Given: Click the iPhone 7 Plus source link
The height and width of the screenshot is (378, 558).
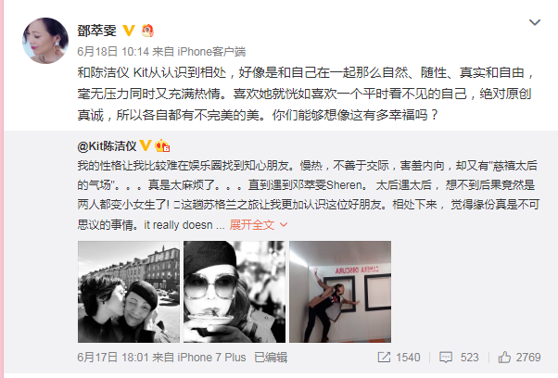Looking at the screenshot, I should pyautogui.click(x=211, y=358).
